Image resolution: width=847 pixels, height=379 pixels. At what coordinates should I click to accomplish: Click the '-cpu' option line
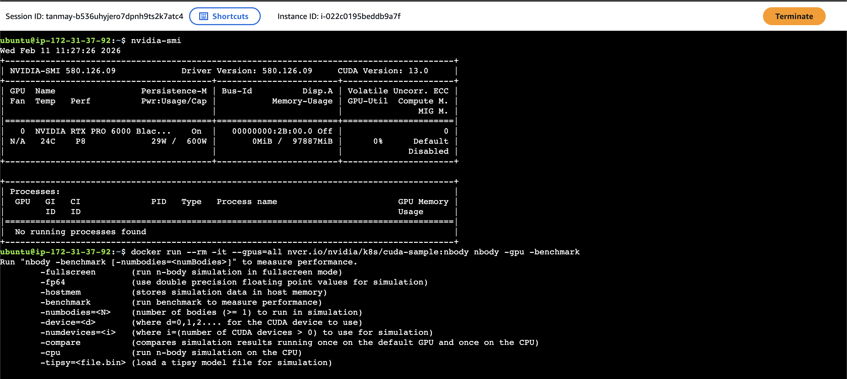coord(171,353)
